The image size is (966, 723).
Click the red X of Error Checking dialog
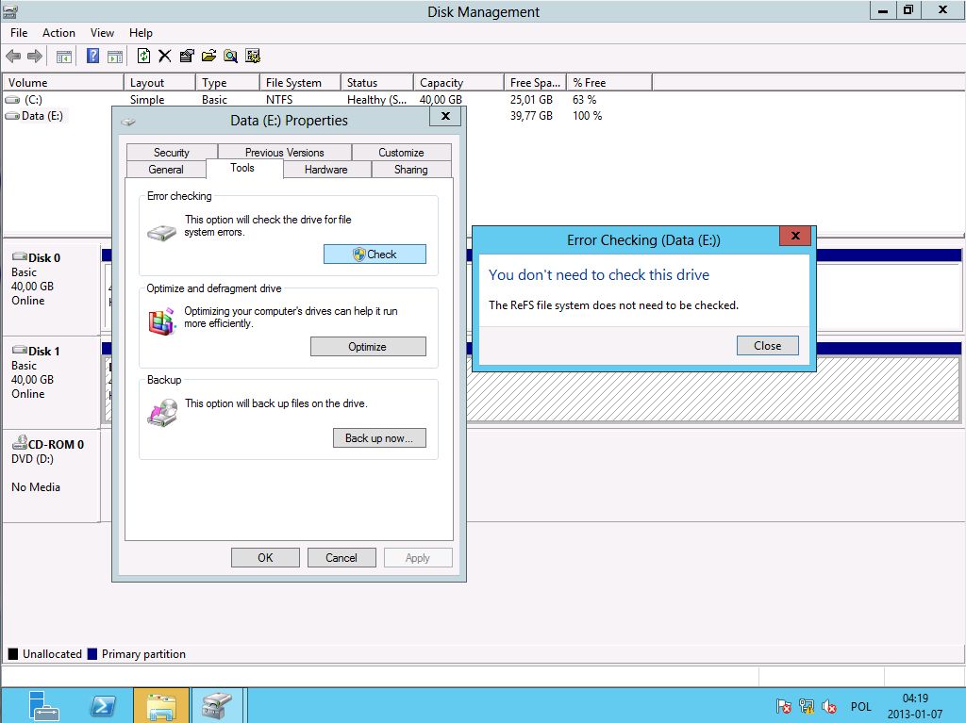(x=794, y=236)
